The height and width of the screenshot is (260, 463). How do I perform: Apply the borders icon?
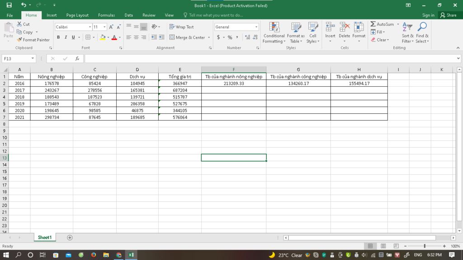coord(88,37)
